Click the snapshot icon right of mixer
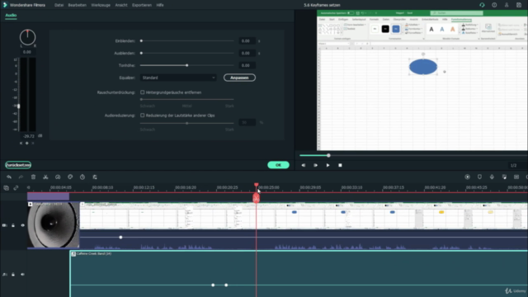Screen dimensions: 528x297 tap(516, 177)
